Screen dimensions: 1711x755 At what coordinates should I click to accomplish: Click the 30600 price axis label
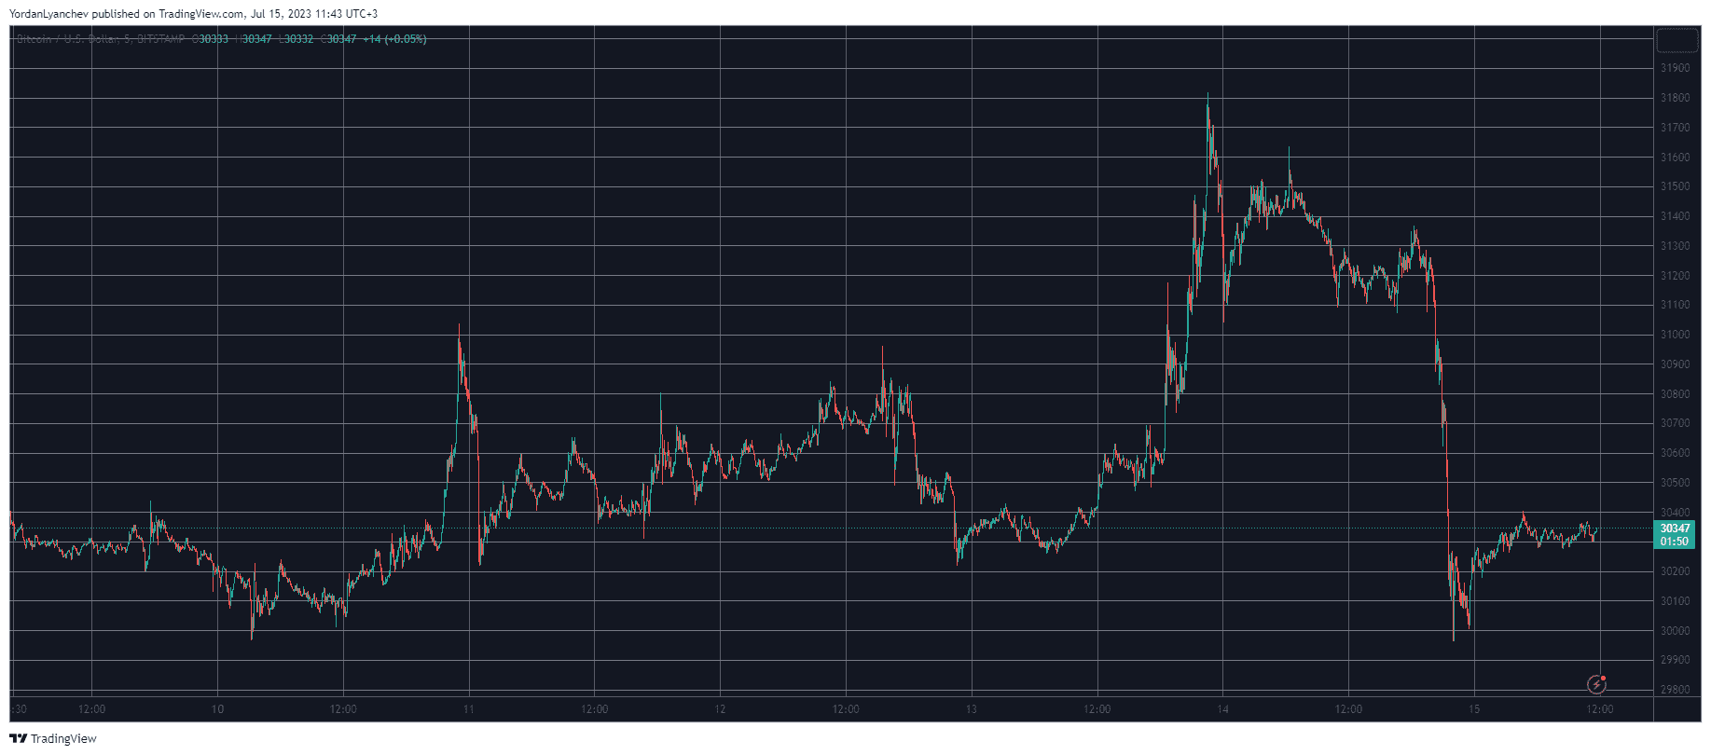coord(1675,453)
